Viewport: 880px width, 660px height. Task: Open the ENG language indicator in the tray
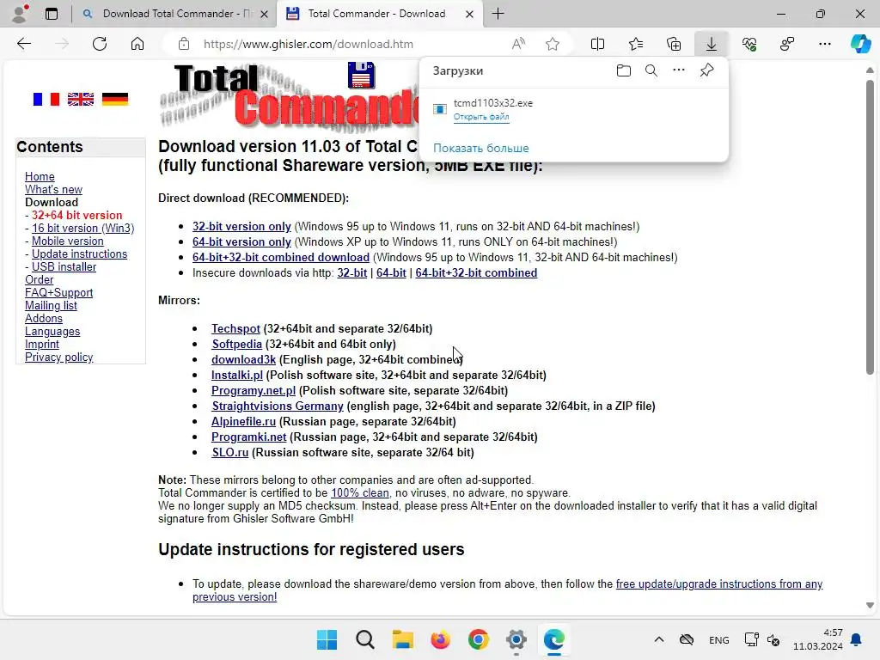[719, 639]
